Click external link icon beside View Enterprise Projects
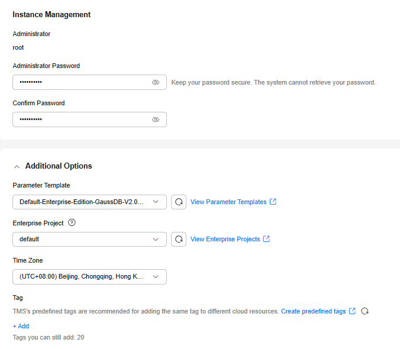Screen dimensions: 400x349 point(266,240)
